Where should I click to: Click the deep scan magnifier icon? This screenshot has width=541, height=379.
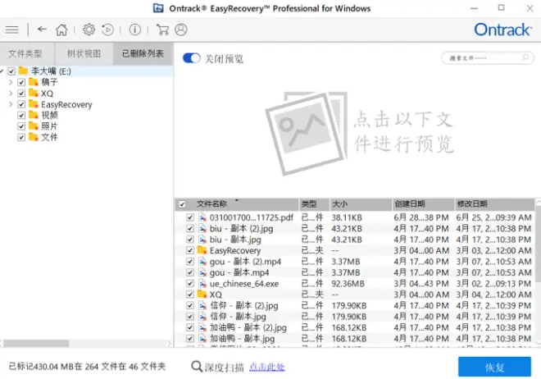pos(197,367)
